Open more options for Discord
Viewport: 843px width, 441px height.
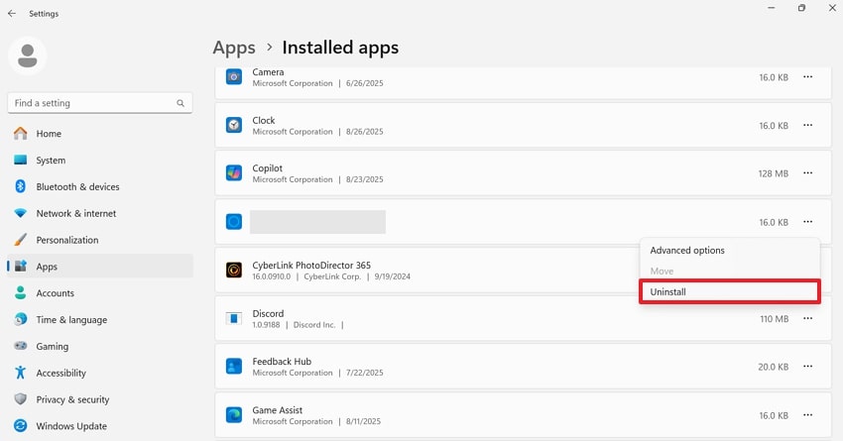[x=807, y=318]
